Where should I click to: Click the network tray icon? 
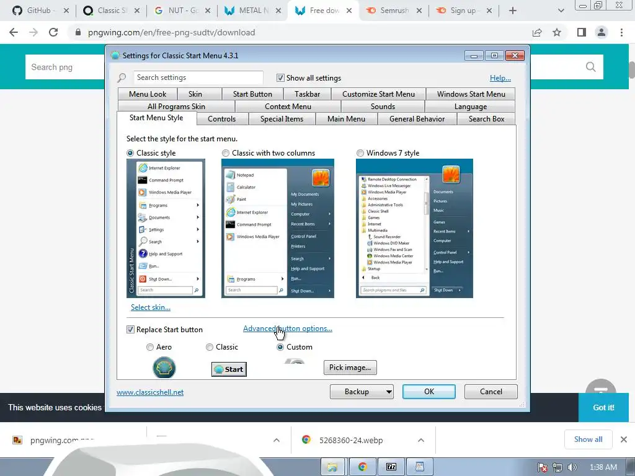tap(557, 467)
